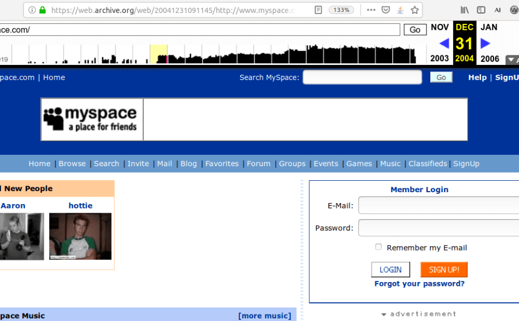Click the highlighted yellow year in capture timeline
Viewport: 519px width, 321px height.
pyautogui.click(x=158, y=54)
